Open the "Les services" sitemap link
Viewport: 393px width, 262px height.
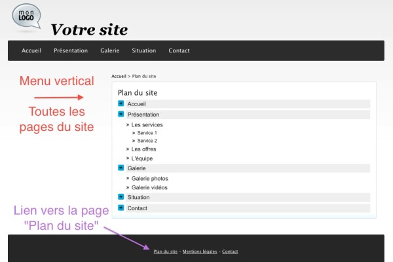(147, 125)
